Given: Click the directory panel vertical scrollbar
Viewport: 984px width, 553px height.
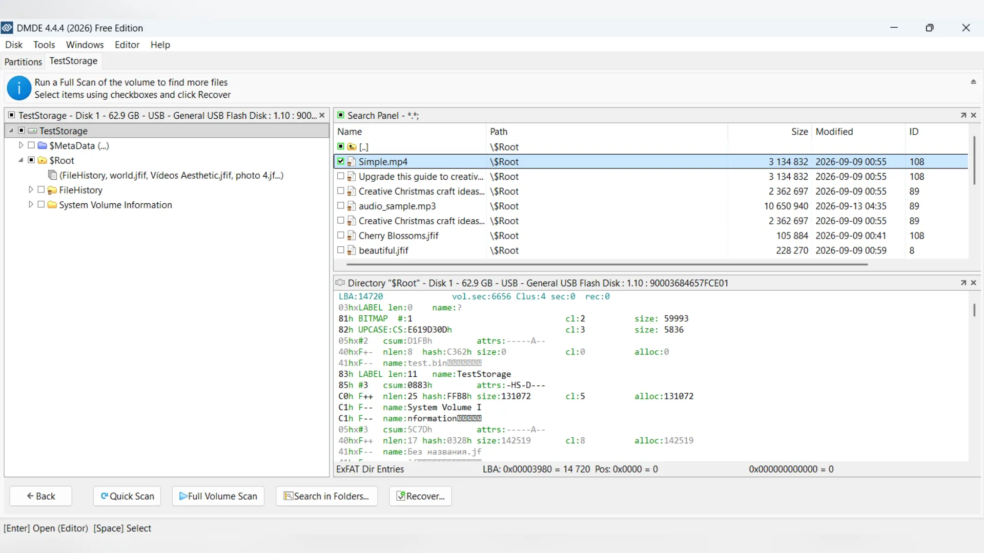Looking at the screenshot, I should (974, 310).
